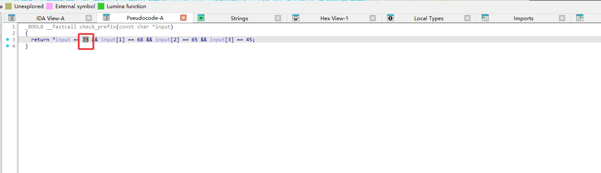Click the return keyword on line 3
Image resolution: width=601 pixels, height=173 pixels.
(40, 40)
